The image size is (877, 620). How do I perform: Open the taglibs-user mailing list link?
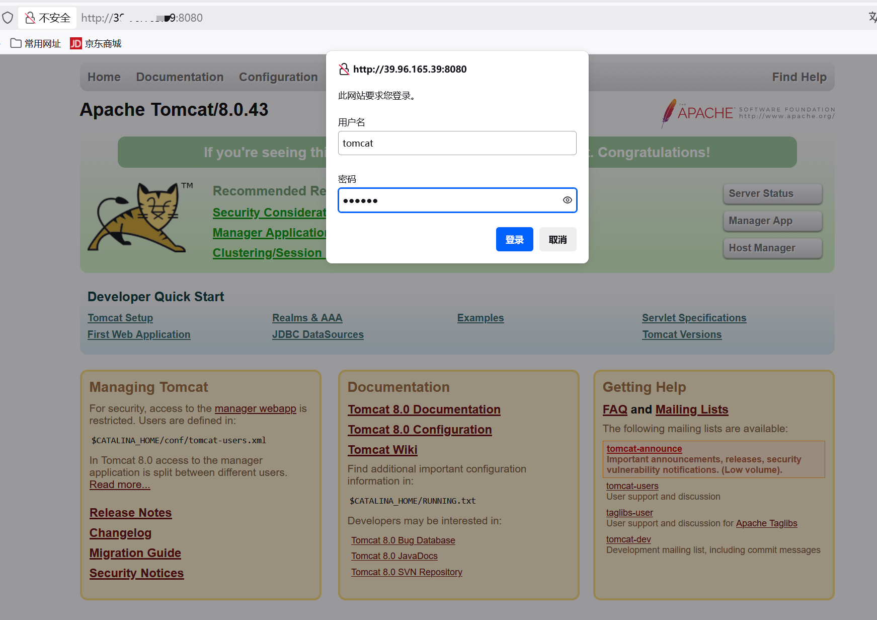[629, 513]
